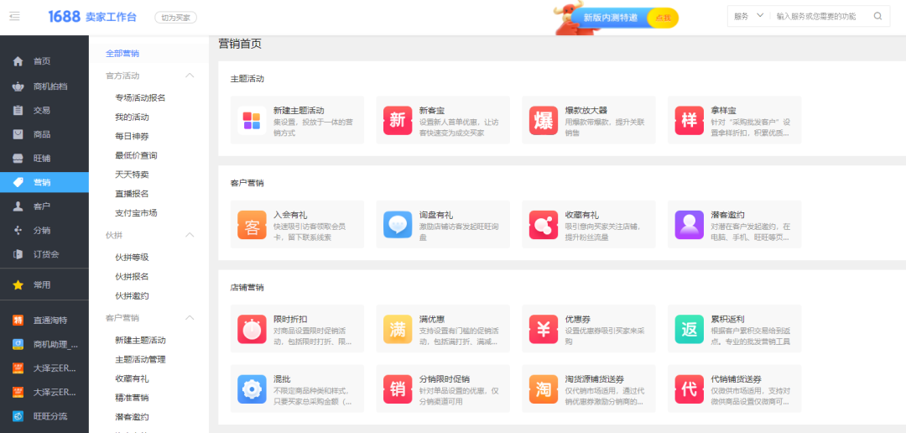Open the 收藏有礼 item in the submenu
The image size is (906, 433).
point(132,378)
